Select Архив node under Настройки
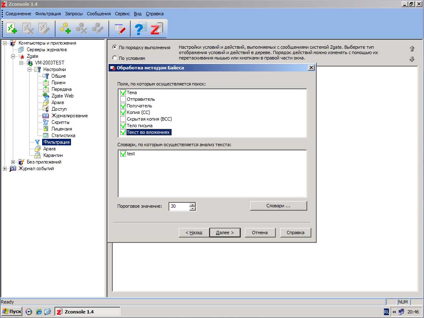Screen dimensions: 424x318 tap(58, 102)
